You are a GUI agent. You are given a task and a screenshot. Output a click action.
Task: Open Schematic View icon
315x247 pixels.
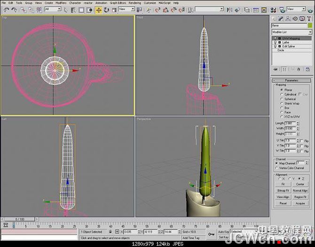pos(264,10)
